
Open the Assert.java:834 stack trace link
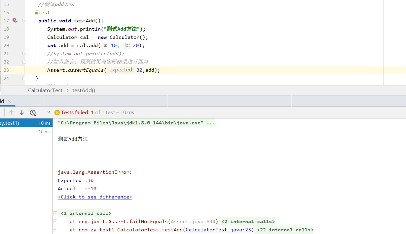193,221
